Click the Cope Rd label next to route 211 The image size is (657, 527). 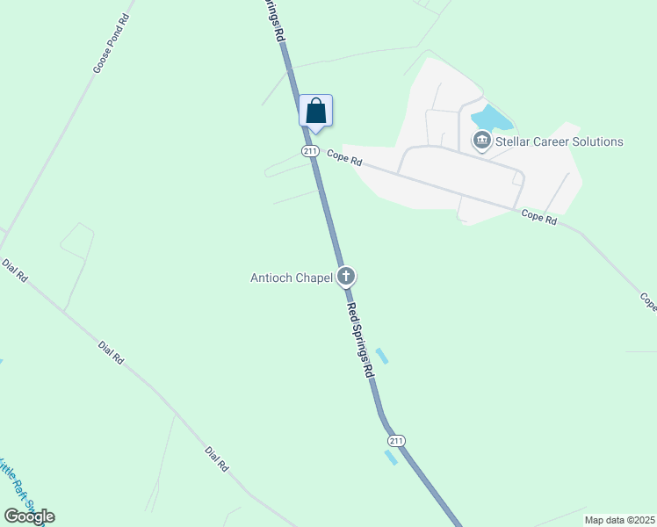pos(344,157)
